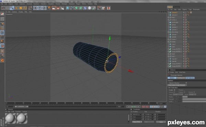The width and height of the screenshot is (206, 127).
Task: Enable Soft Selection checkbox
Action: point(174,90)
